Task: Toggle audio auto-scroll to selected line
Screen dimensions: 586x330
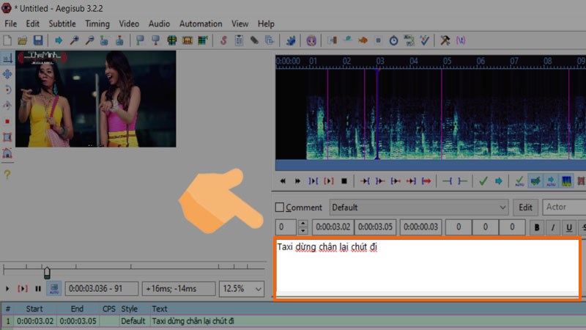Action: point(551,181)
